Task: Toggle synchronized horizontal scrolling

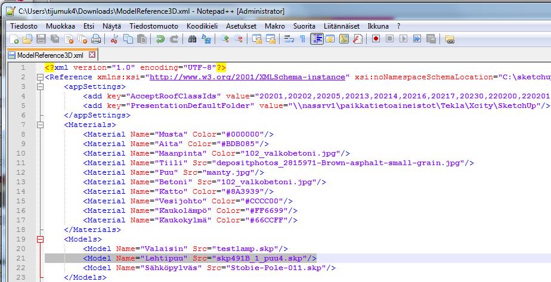Action: click(x=271, y=39)
